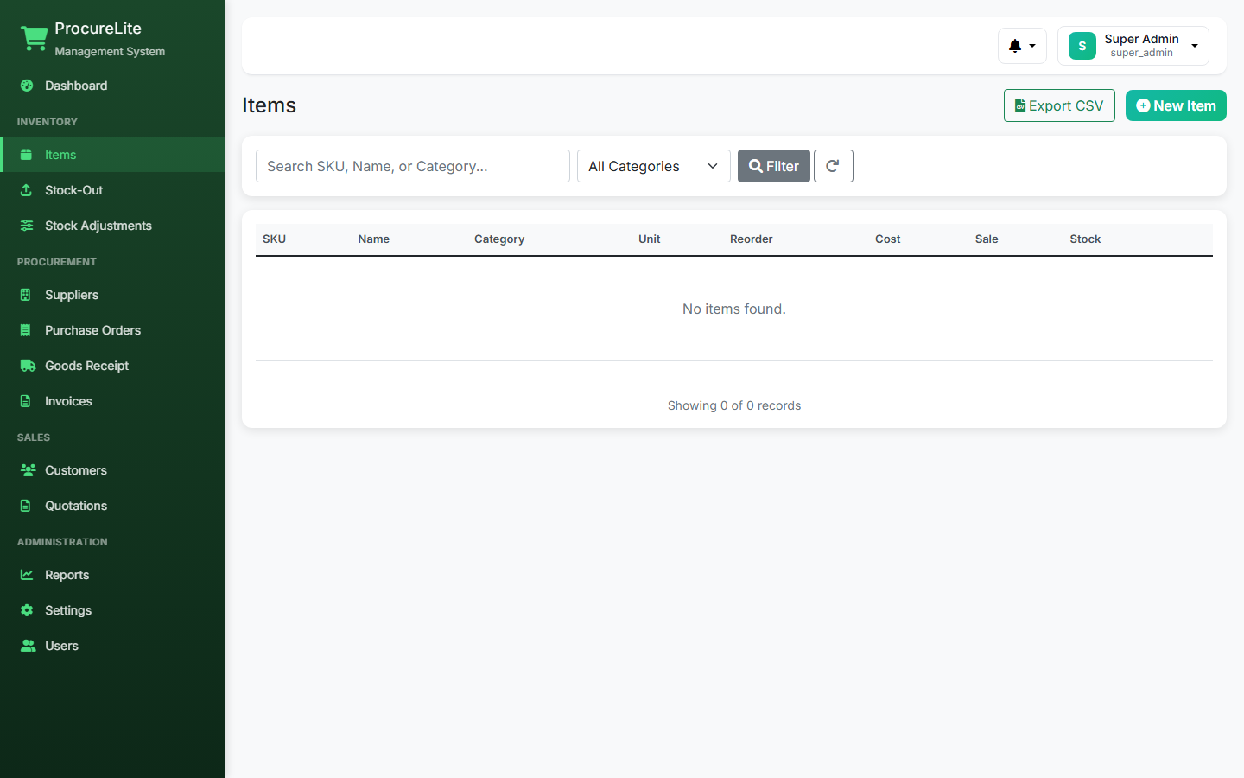Viewport: 1244px width, 778px height.
Task: Click the Stock Adjustments sliders icon
Action: pyautogui.click(x=27, y=226)
